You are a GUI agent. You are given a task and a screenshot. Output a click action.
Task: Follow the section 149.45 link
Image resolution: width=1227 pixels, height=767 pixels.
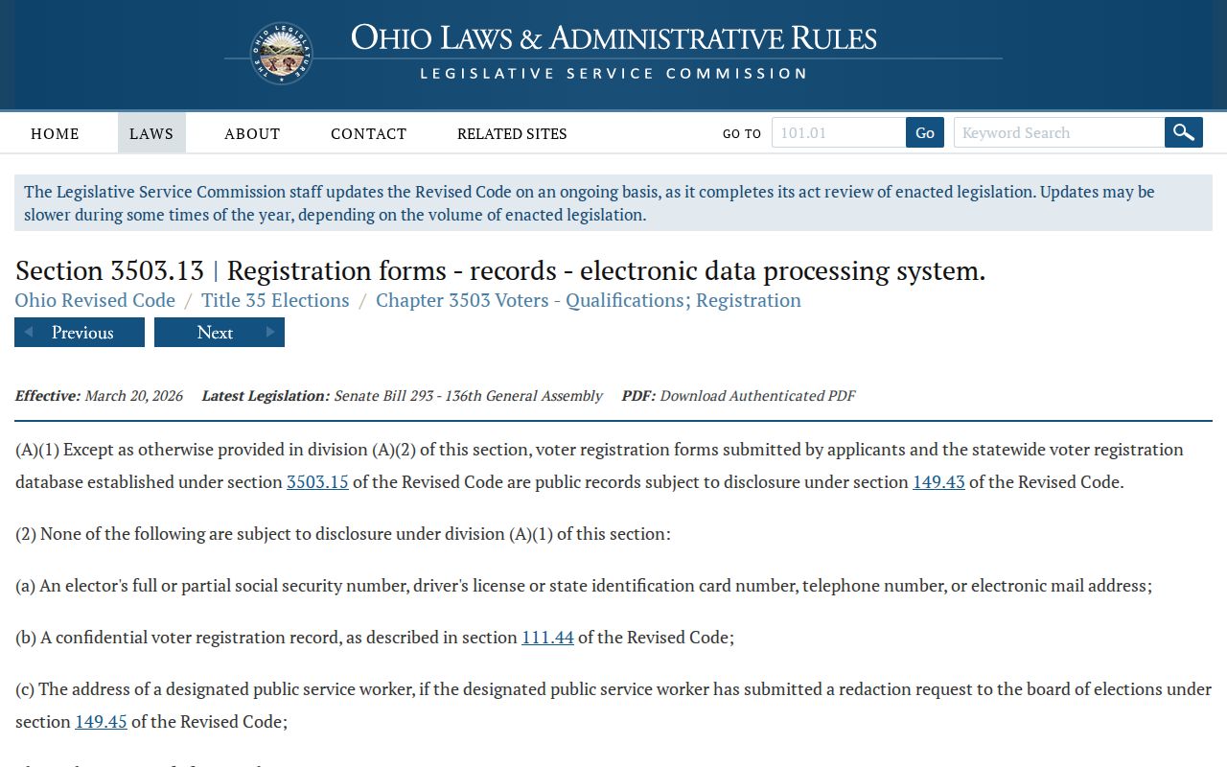click(x=101, y=721)
